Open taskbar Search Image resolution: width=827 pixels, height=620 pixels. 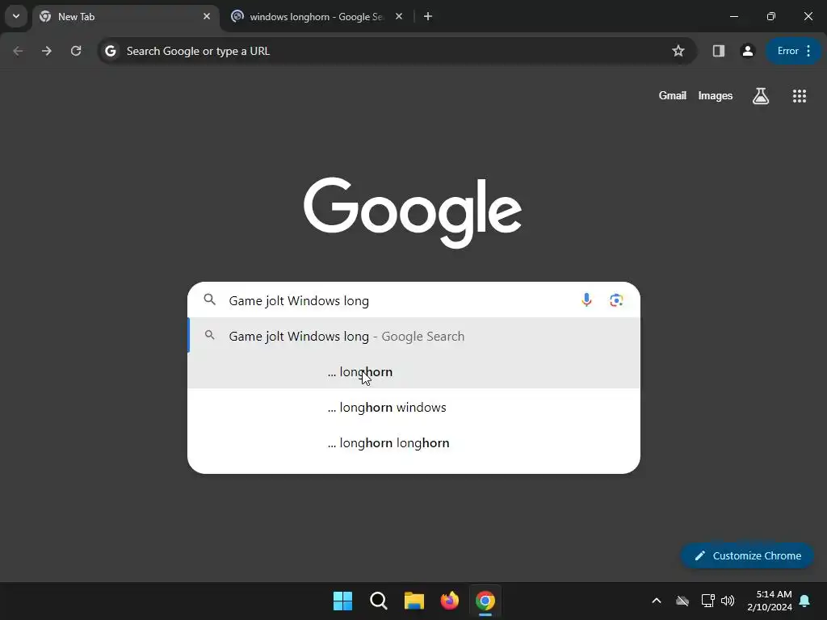379,601
